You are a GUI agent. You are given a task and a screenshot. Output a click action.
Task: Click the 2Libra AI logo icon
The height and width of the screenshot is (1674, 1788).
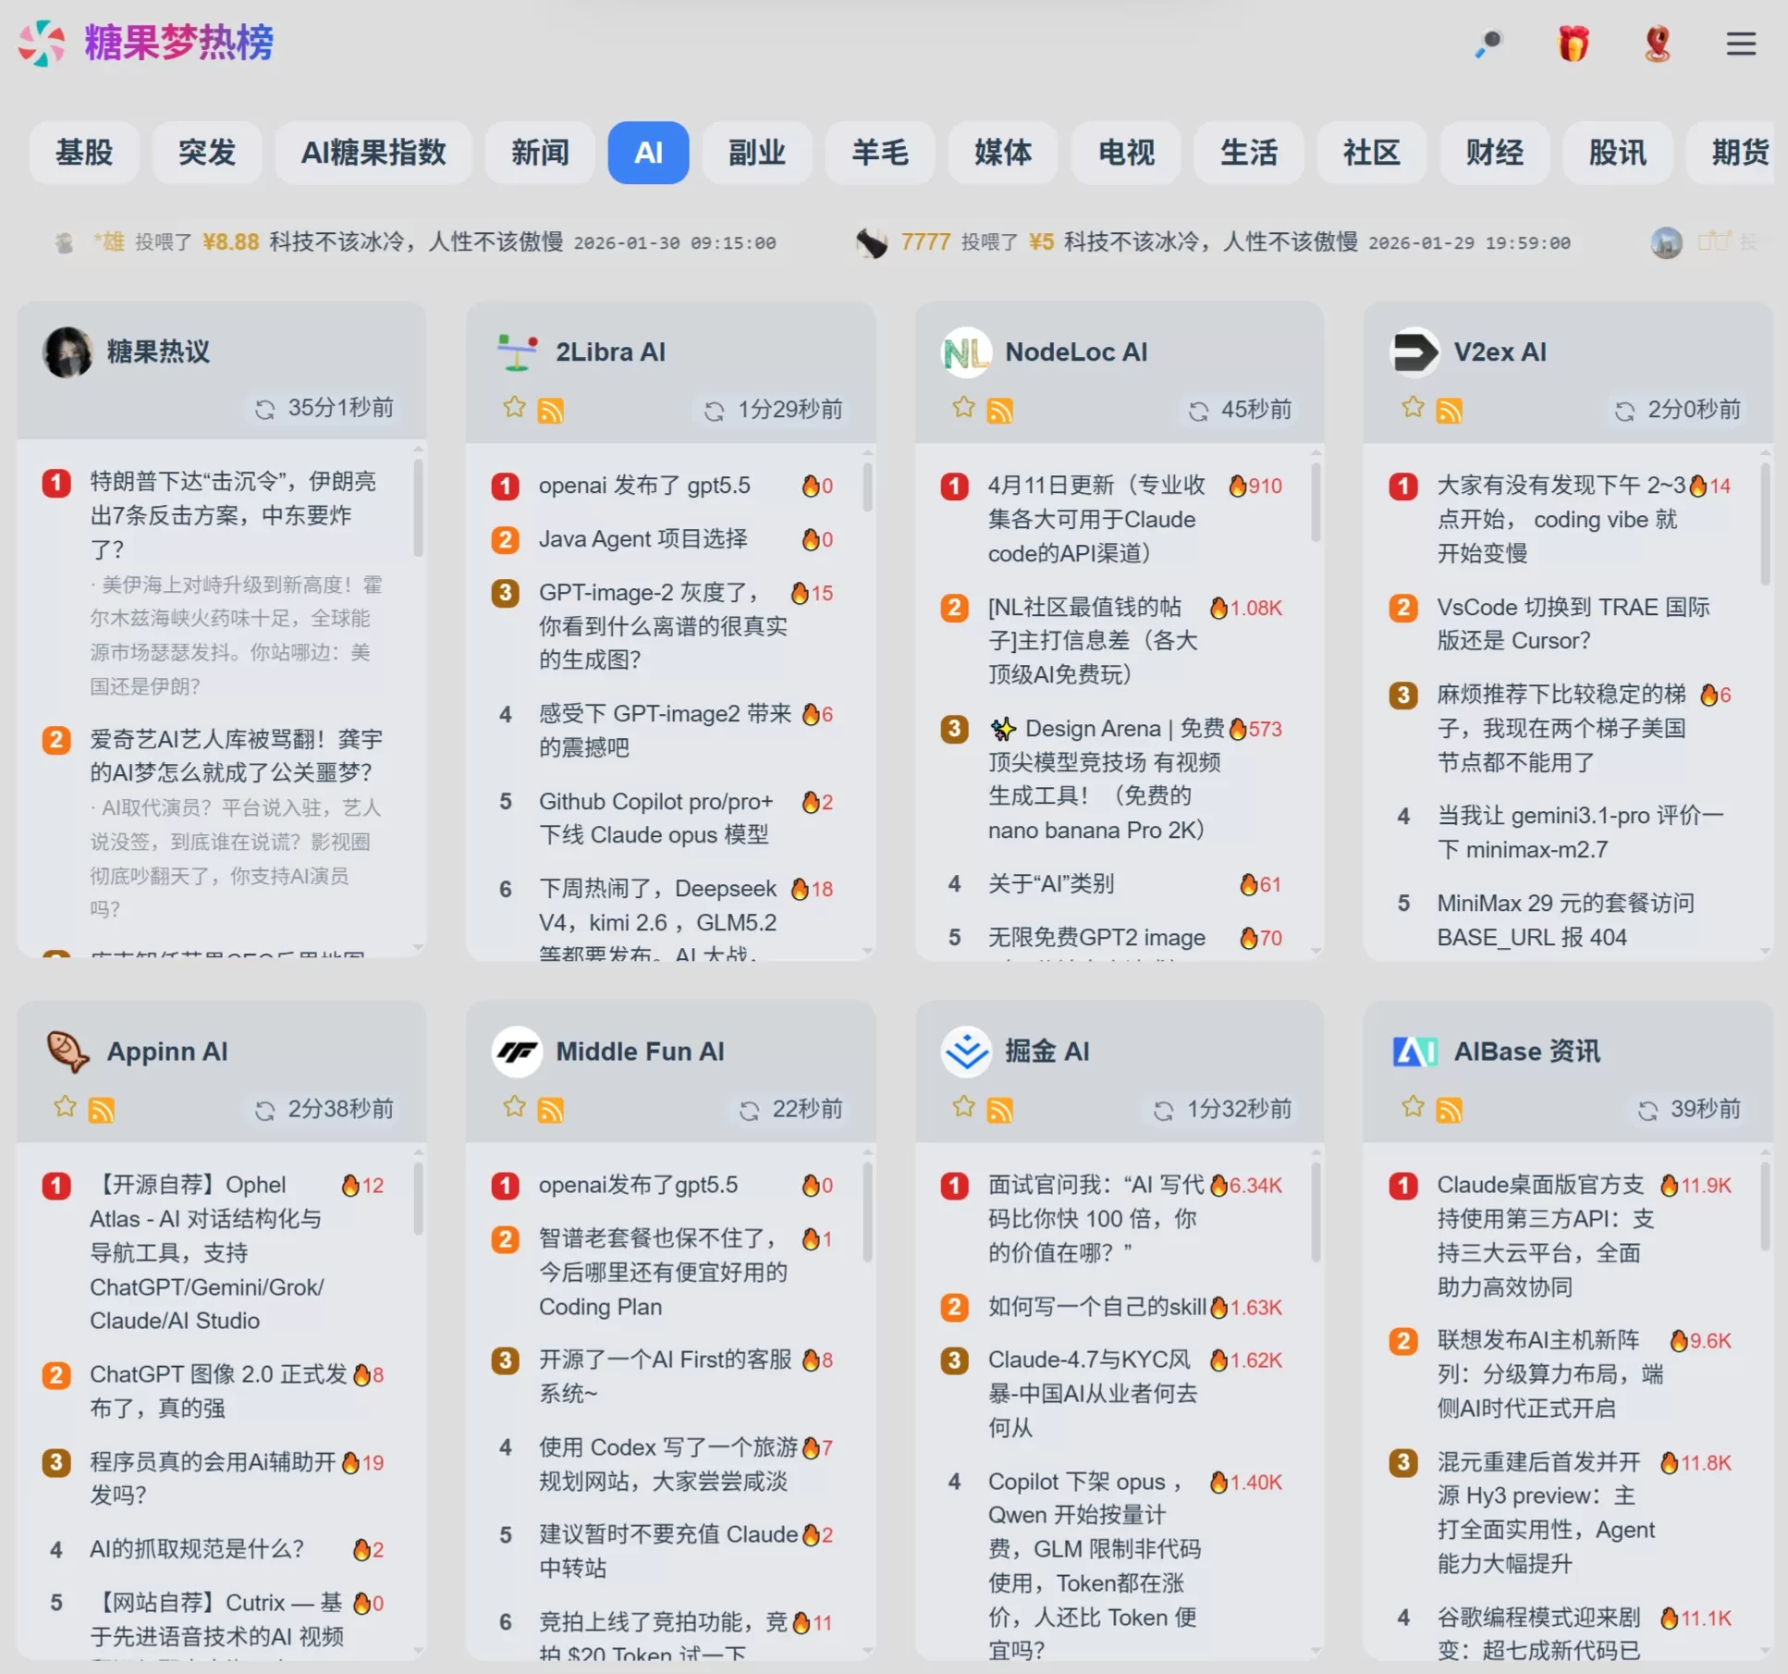tap(518, 352)
